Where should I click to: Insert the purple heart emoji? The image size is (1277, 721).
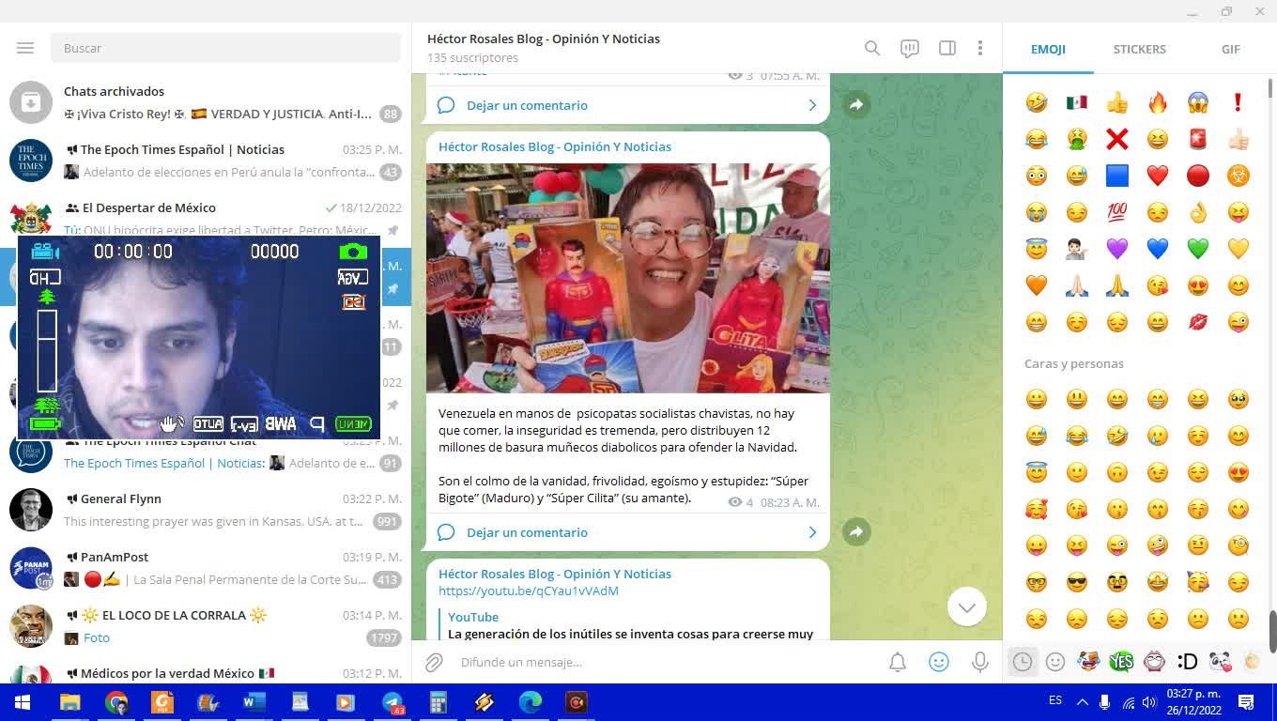pyautogui.click(x=1117, y=249)
